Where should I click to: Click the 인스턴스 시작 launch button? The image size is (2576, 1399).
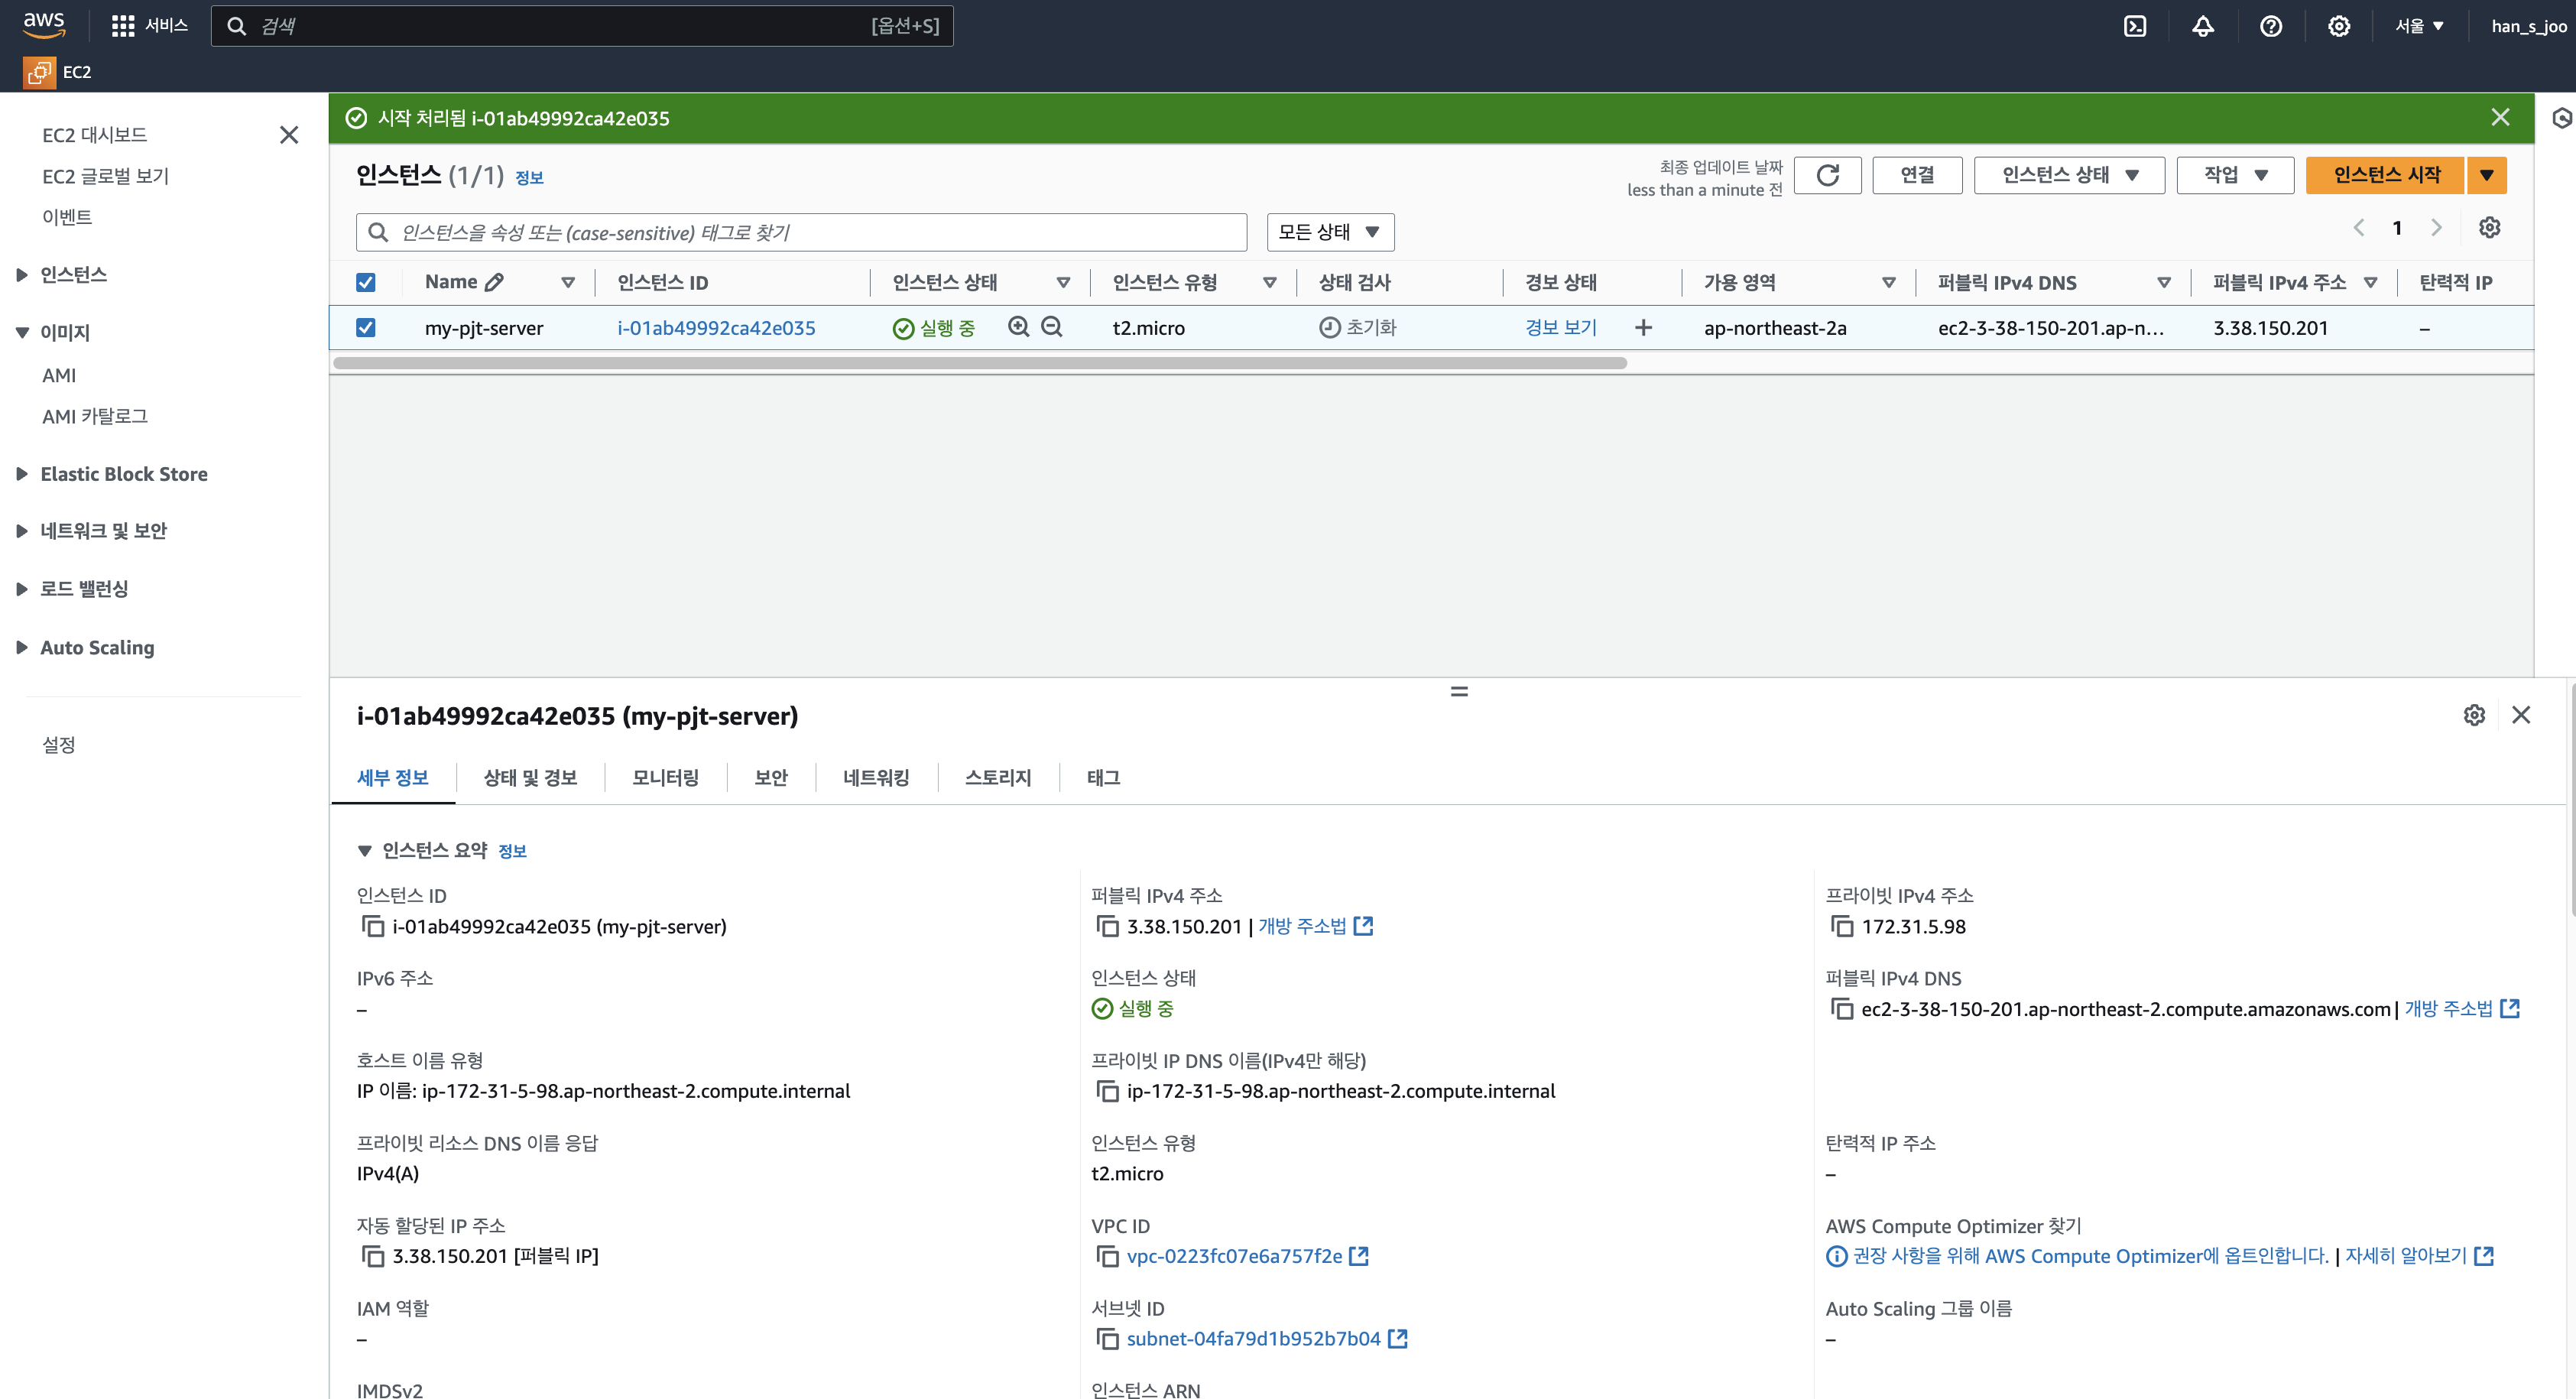point(2386,175)
